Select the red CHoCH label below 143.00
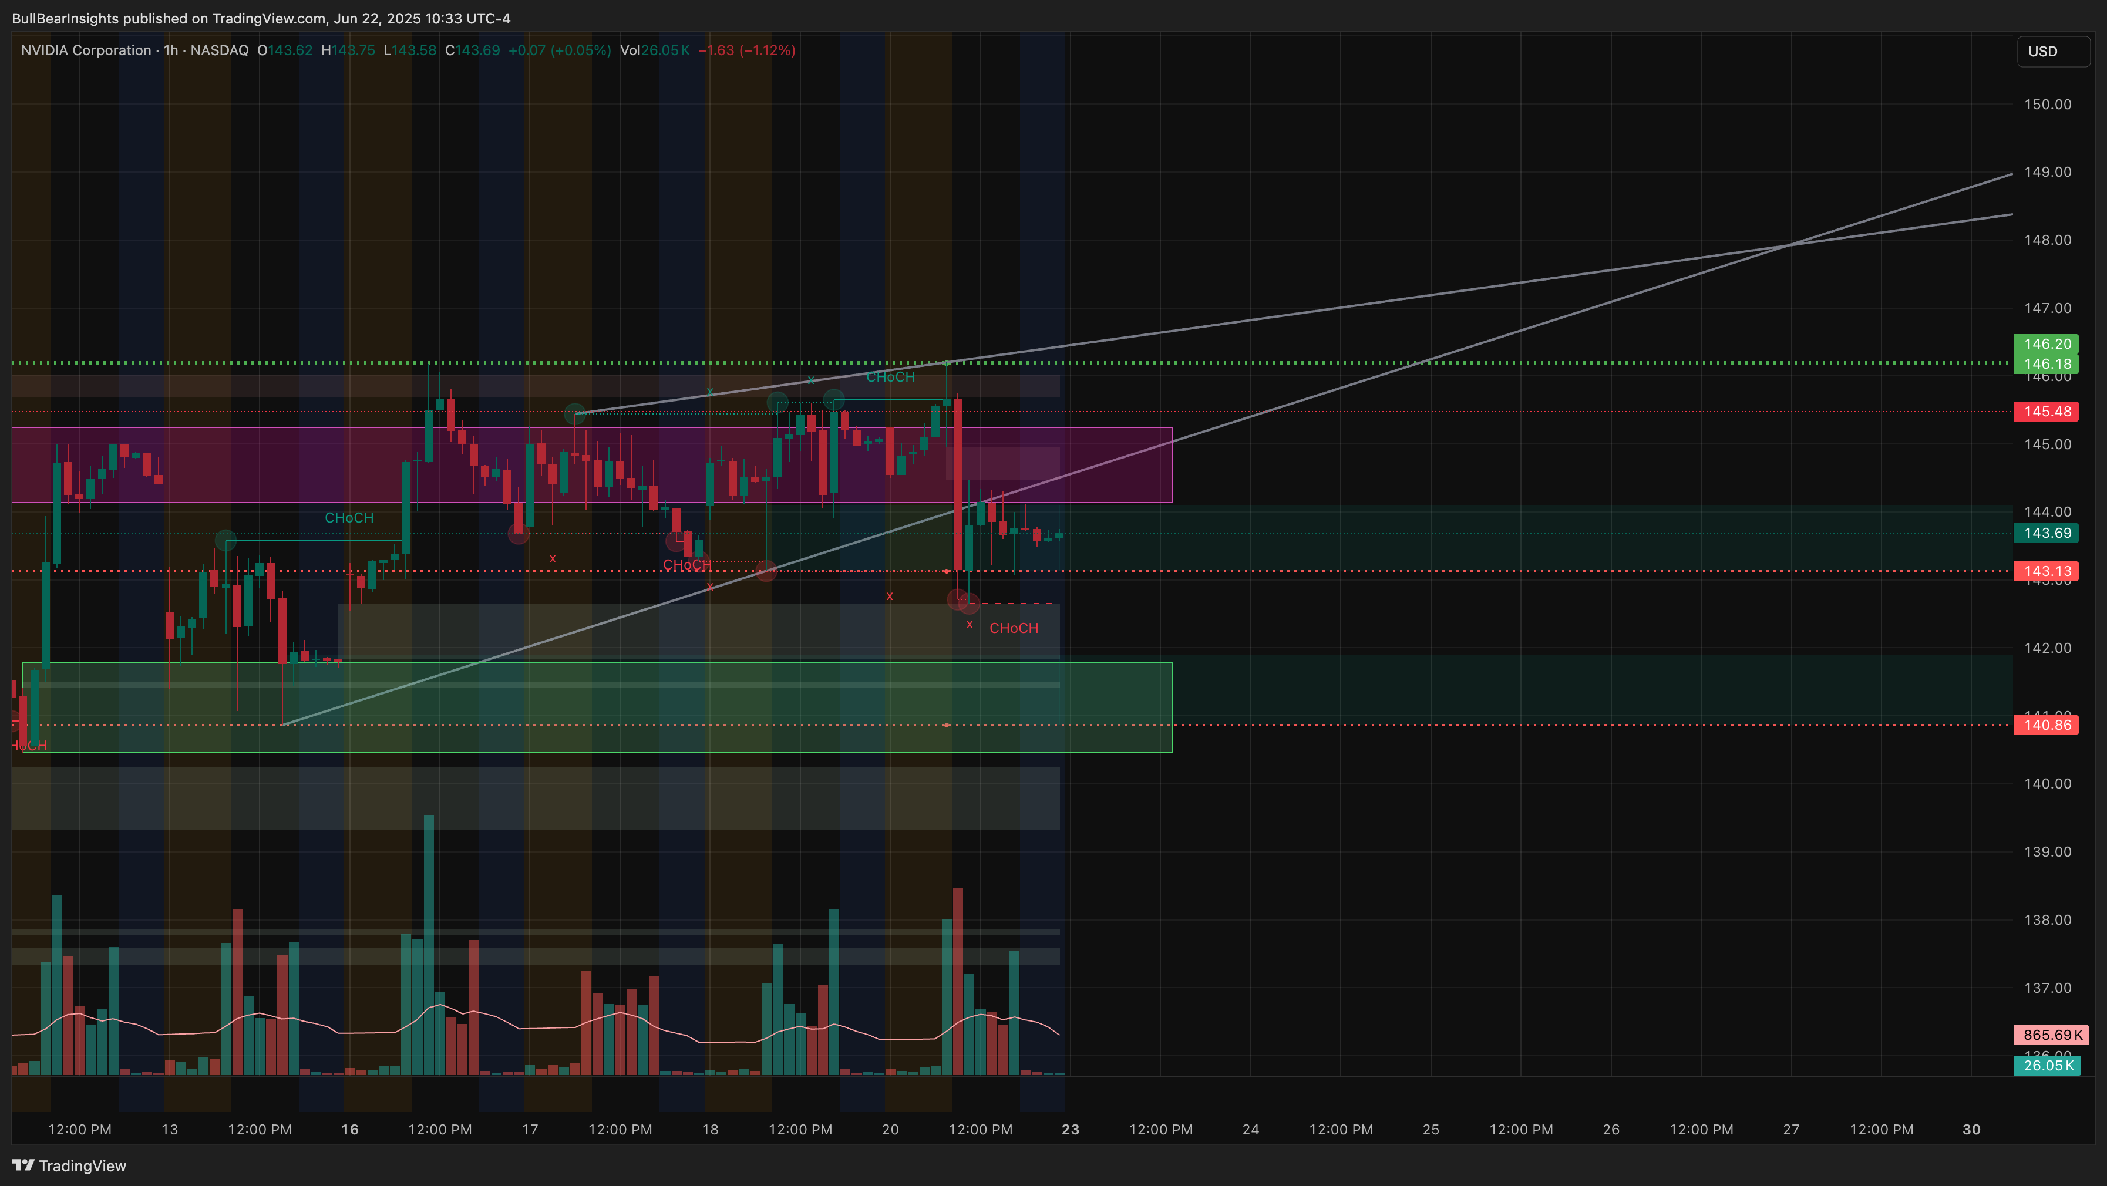Screen dimensions: 2107x1186 tap(1014, 628)
